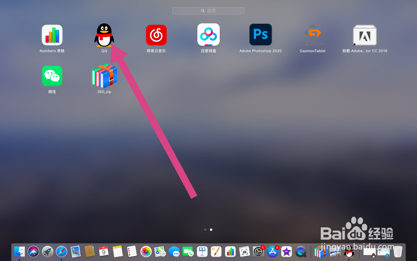
Task: Open Trash in the Dock
Action: pos(398,252)
